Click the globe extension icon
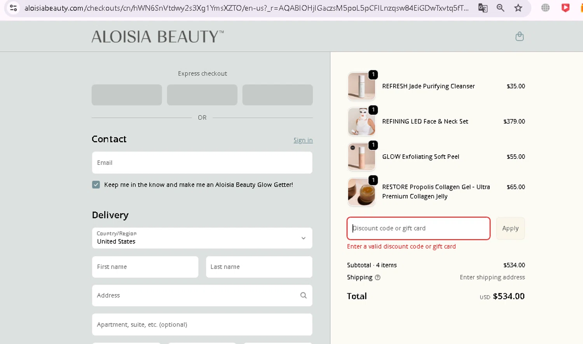 545,8
